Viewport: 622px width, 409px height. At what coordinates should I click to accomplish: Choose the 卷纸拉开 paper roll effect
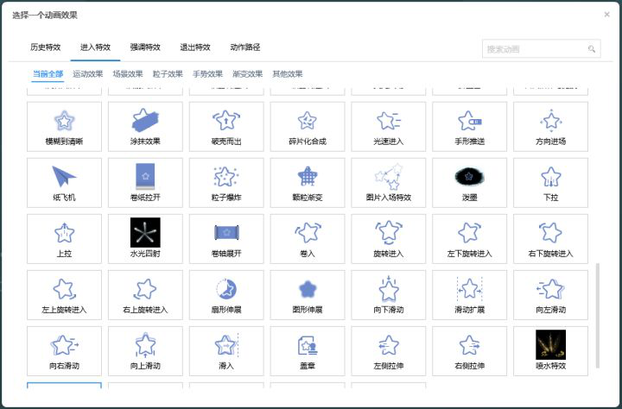tap(145, 183)
